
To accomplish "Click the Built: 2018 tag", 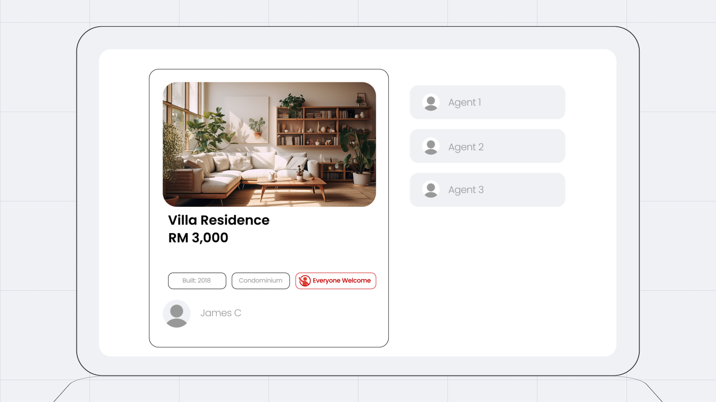I will pos(197,281).
